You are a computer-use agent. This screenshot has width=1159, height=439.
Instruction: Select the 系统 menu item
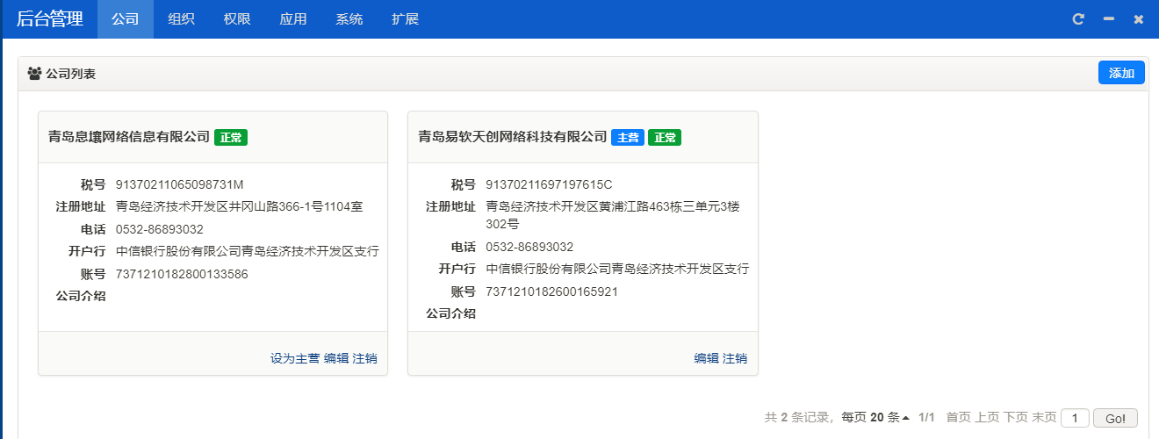pyautogui.click(x=349, y=19)
